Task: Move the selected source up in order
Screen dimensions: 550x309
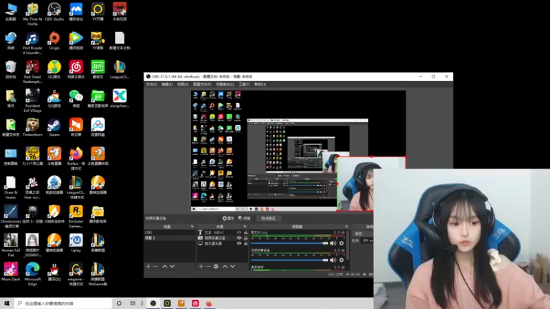Action: coord(225,266)
